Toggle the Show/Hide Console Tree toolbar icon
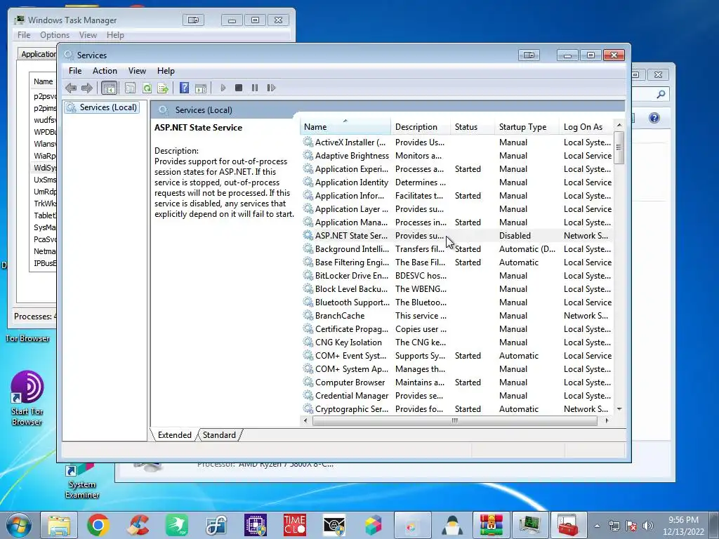The height and width of the screenshot is (539, 719). pyautogui.click(x=109, y=88)
